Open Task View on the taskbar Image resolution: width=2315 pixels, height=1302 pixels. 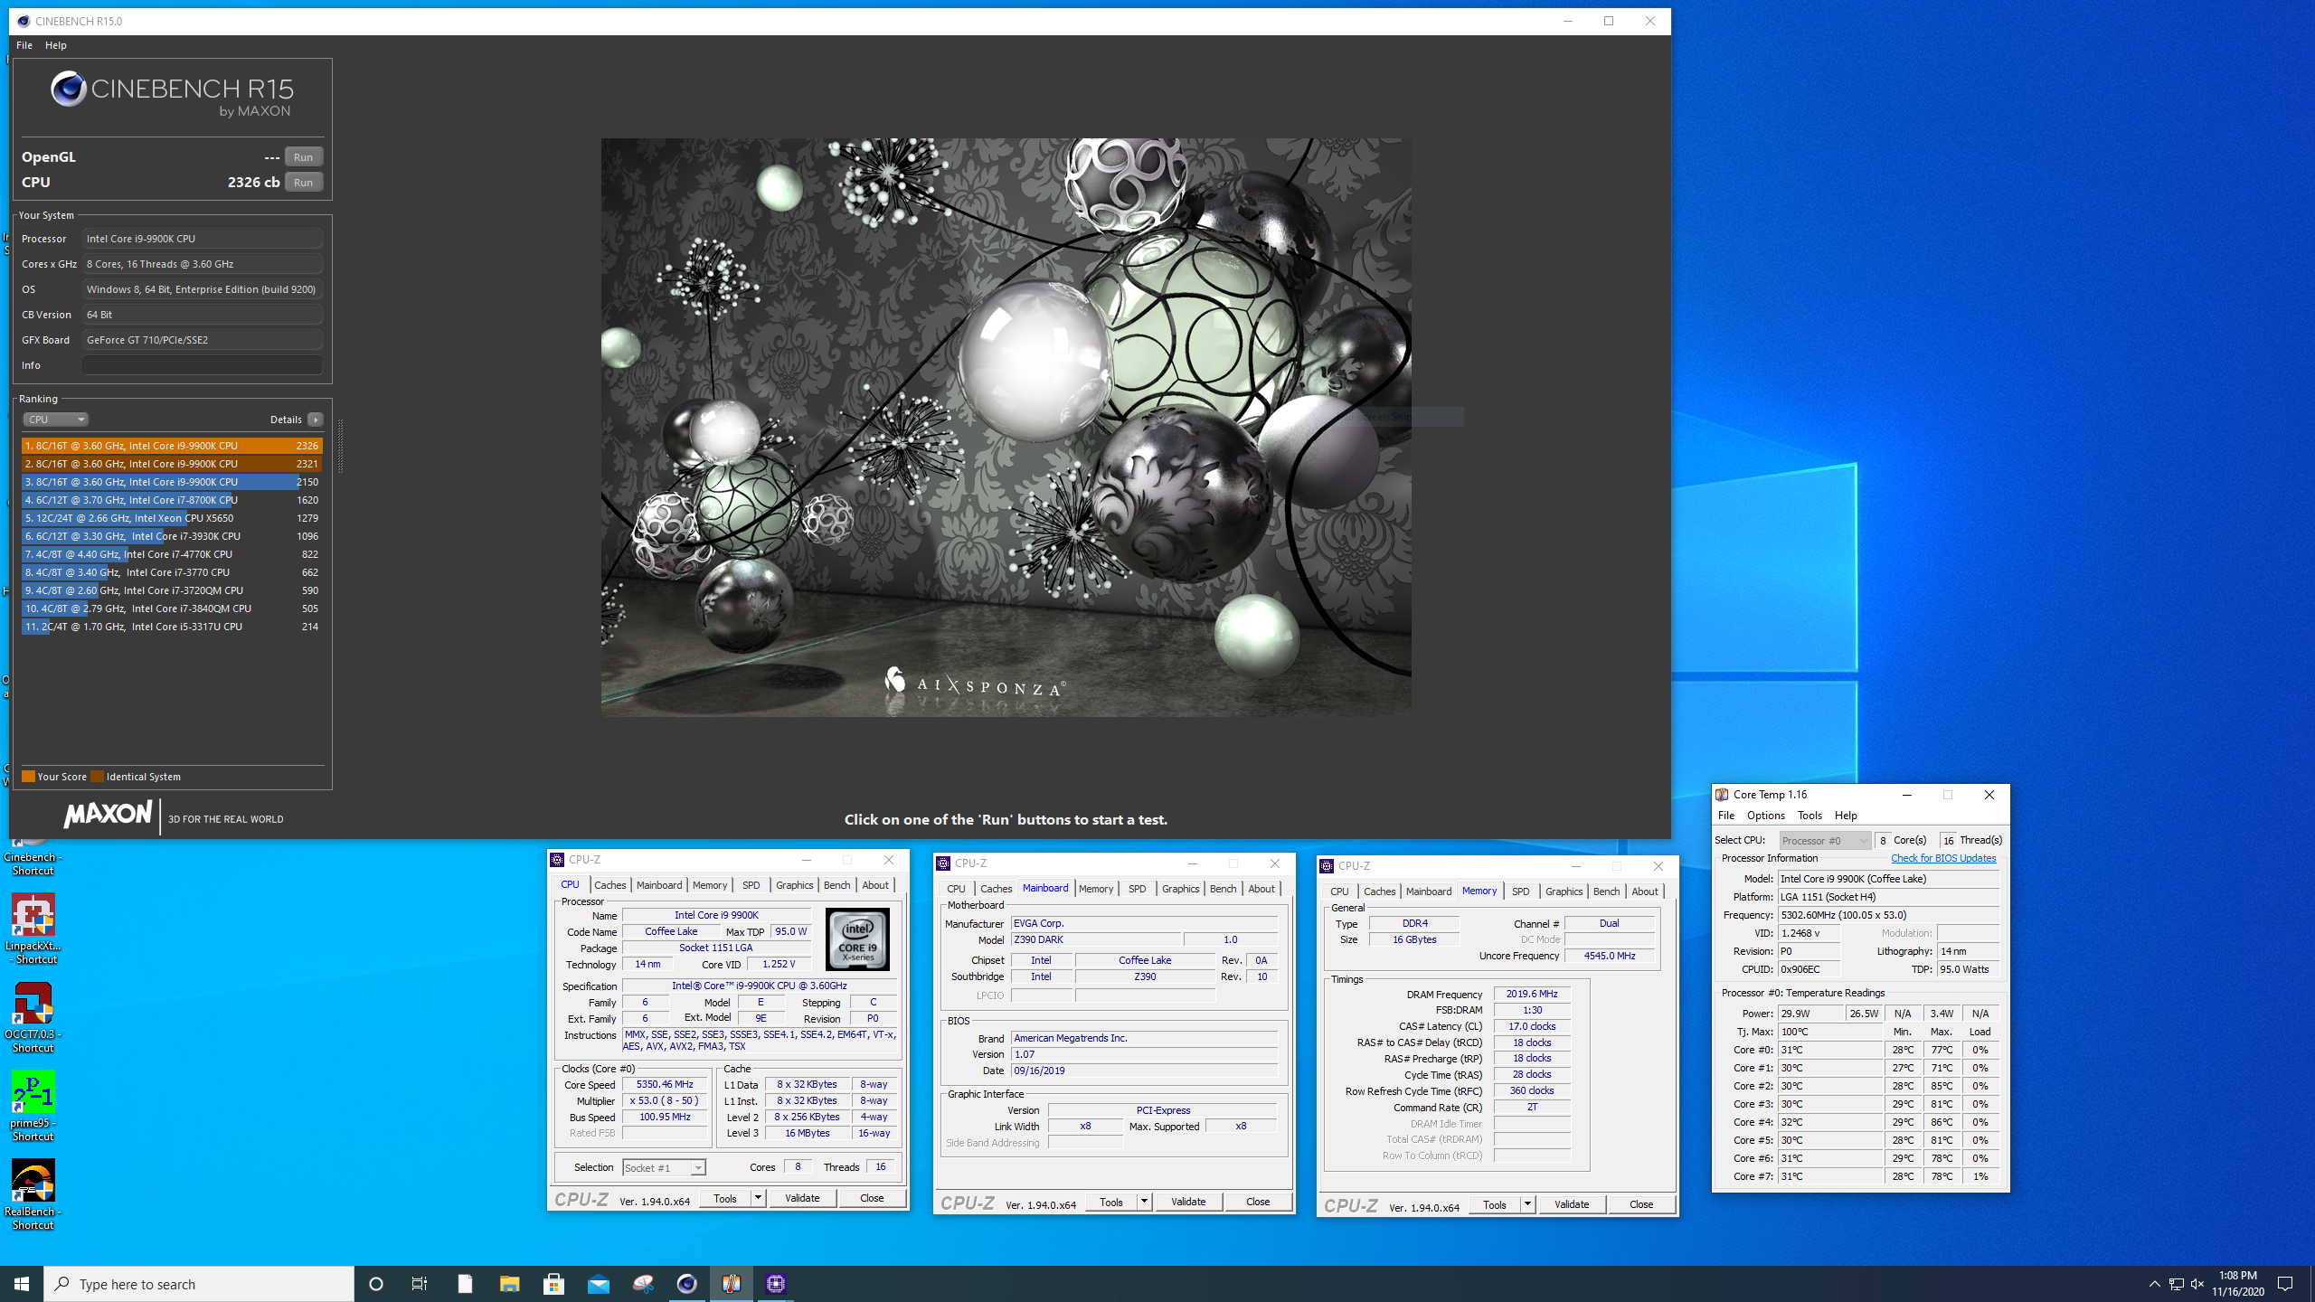click(x=420, y=1284)
